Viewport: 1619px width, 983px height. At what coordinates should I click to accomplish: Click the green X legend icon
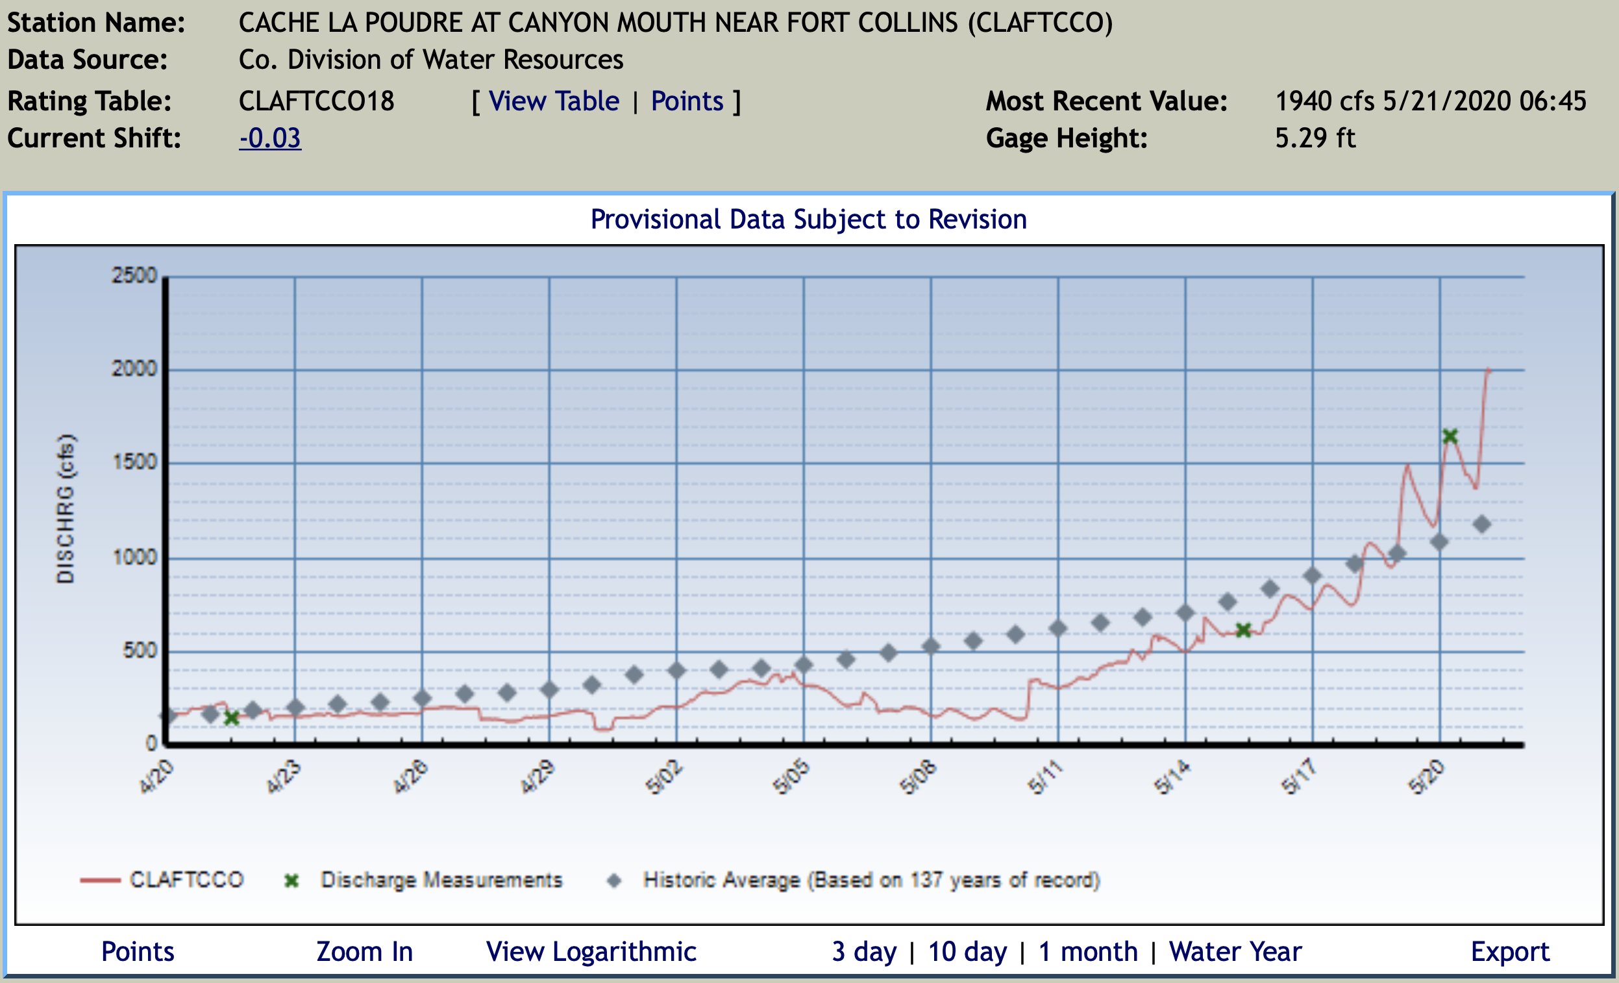pos(291,880)
